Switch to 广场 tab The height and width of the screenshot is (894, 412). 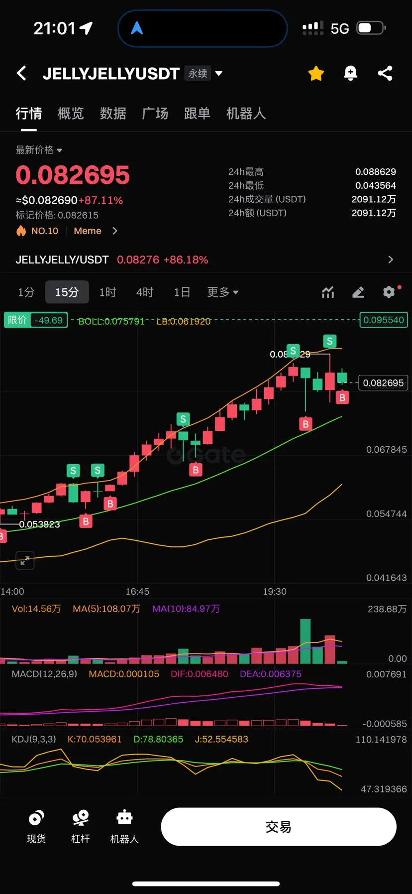[155, 114]
